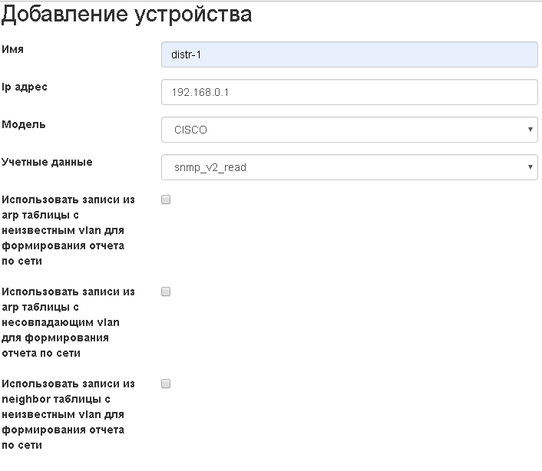542x471 pixels.
Task: Click label text for arp неизвестным vlan option
Action: [68, 230]
